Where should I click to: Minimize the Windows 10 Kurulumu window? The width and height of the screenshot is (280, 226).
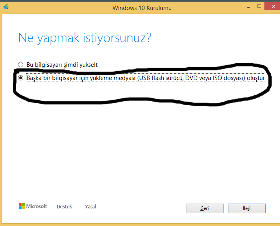click(248, 7)
